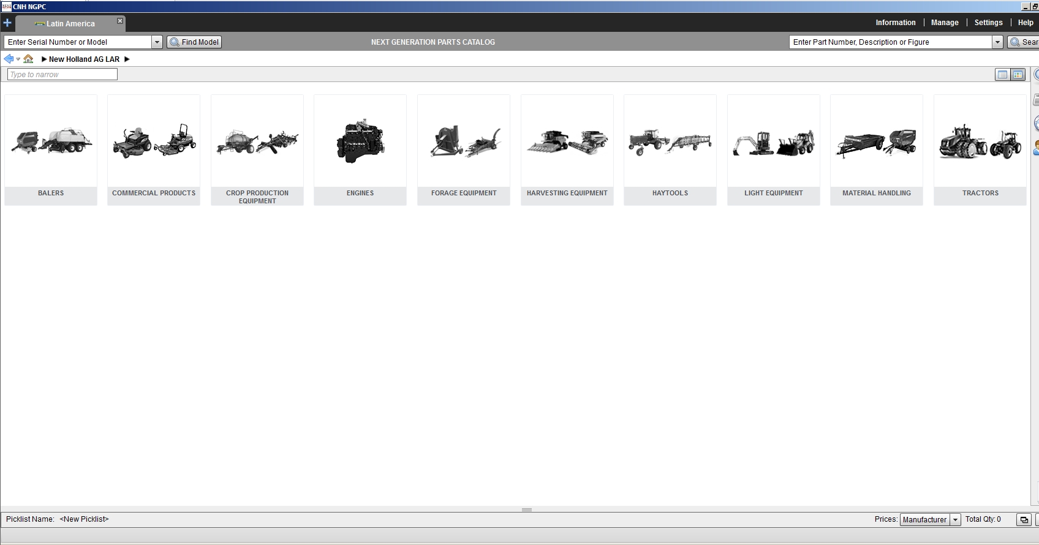The width and height of the screenshot is (1039, 545).
Task: Open Crop Production Equipment thumbnail
Action: coord(257,141)
